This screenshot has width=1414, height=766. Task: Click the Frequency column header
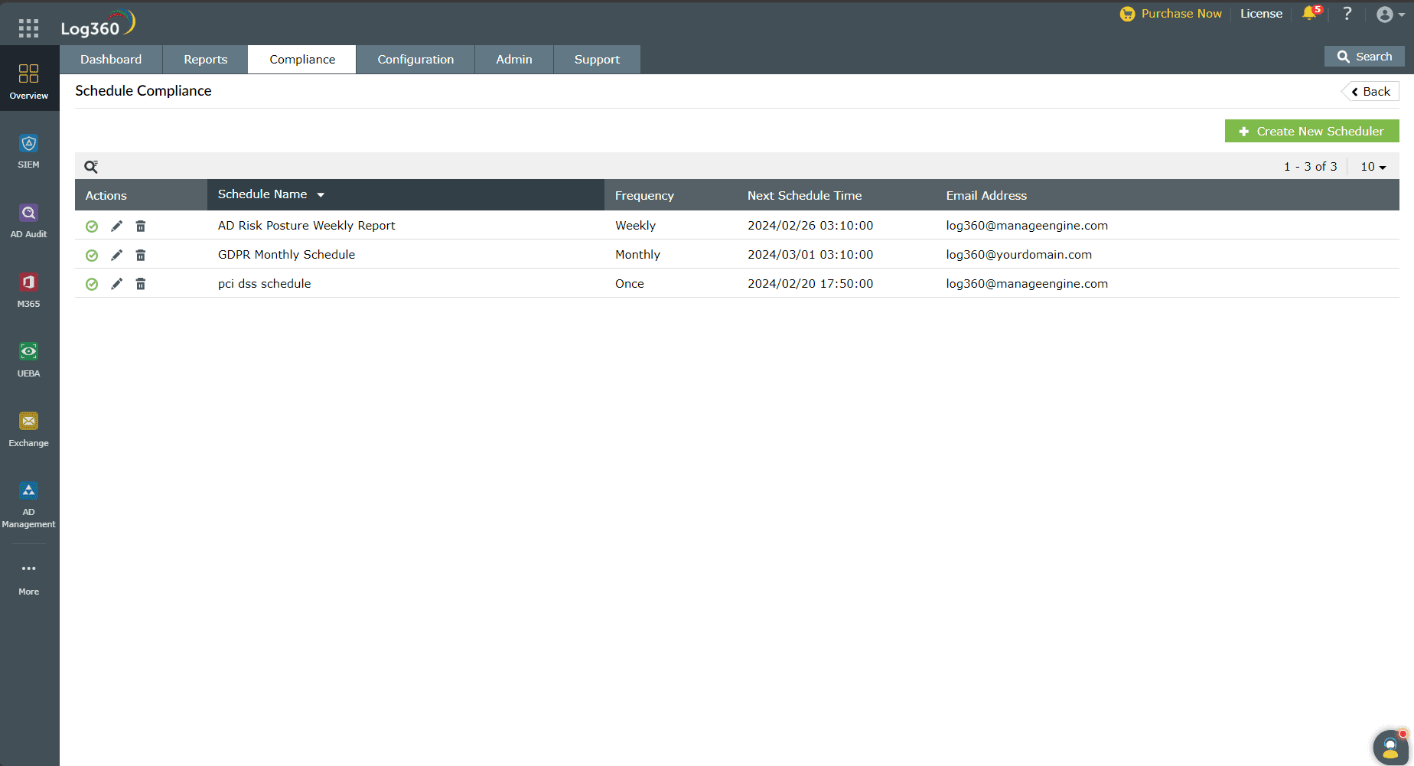click(644, 195)
